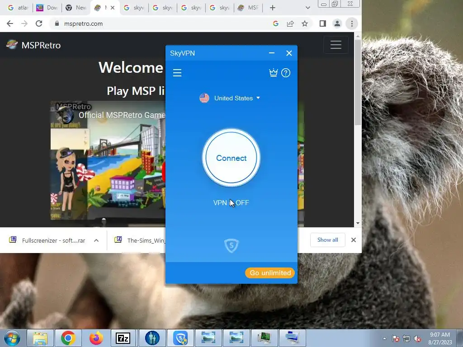The width and height of the screenshot is (463, 347).
Task: Open the tab search dropdown arrow
Action: click(x=307, y=8)
